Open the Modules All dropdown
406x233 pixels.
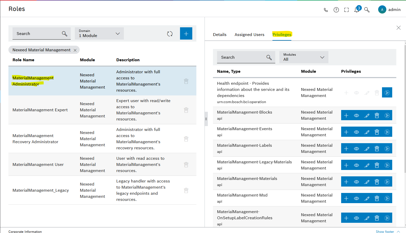point(304,57)
